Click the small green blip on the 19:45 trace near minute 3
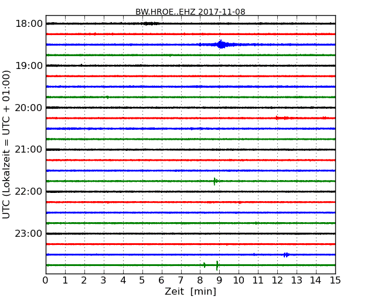Screen dimensions: 381x304 [107, 97]
